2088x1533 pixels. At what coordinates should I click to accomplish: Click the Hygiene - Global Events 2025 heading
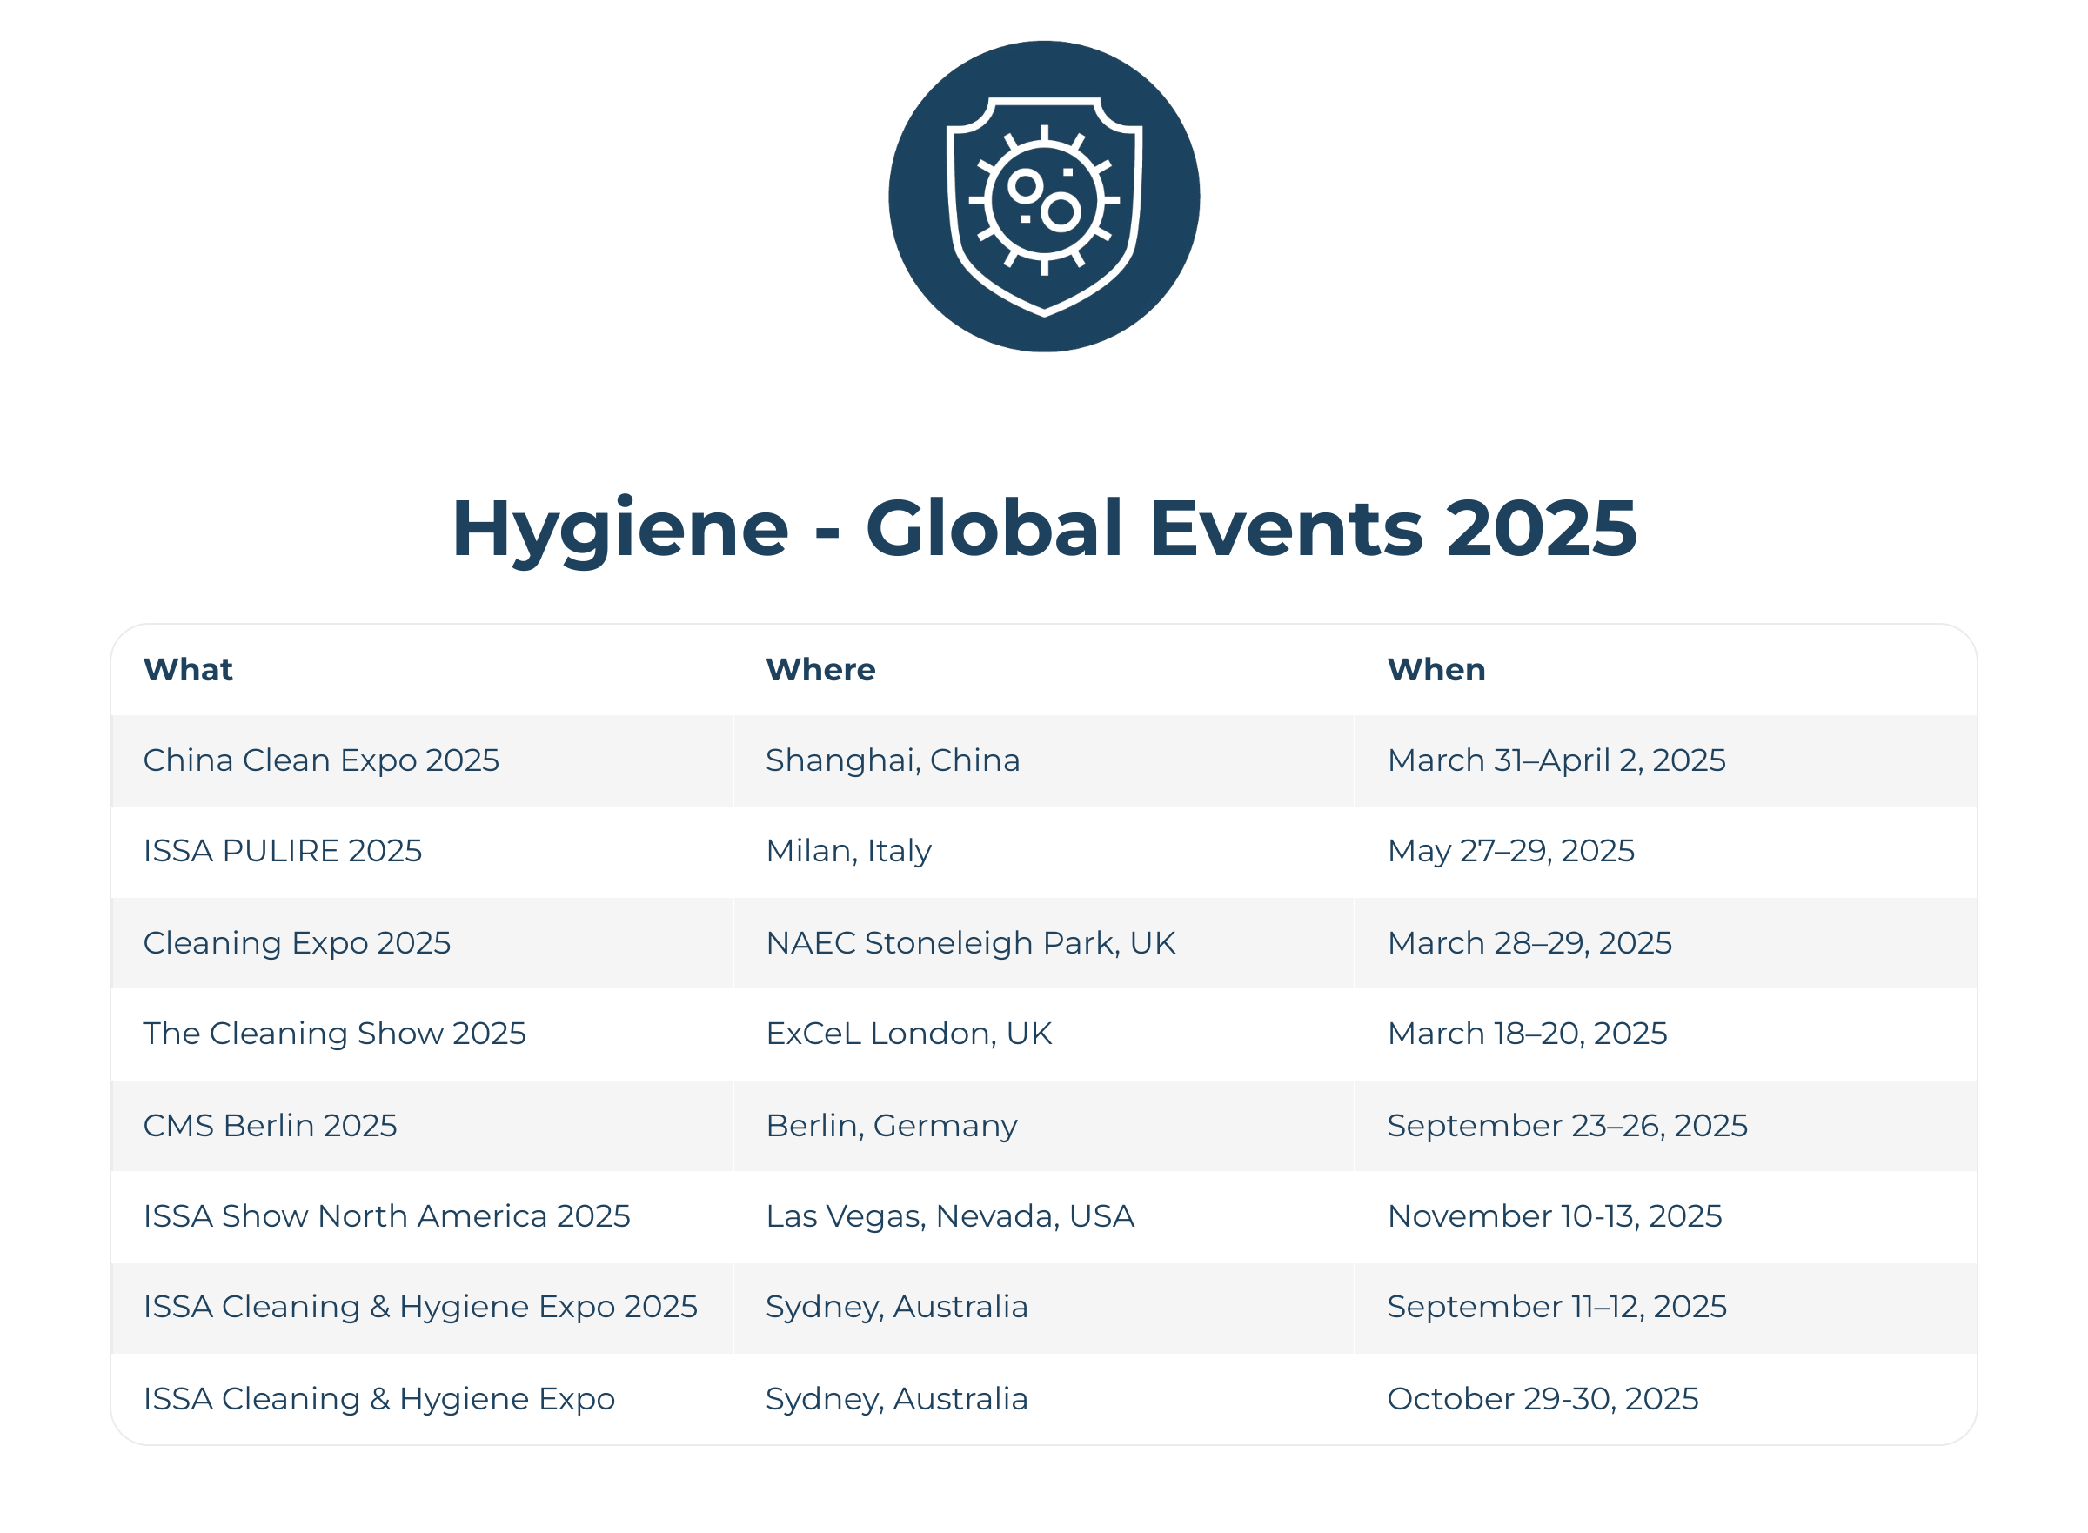click(x=1044, y=528)
